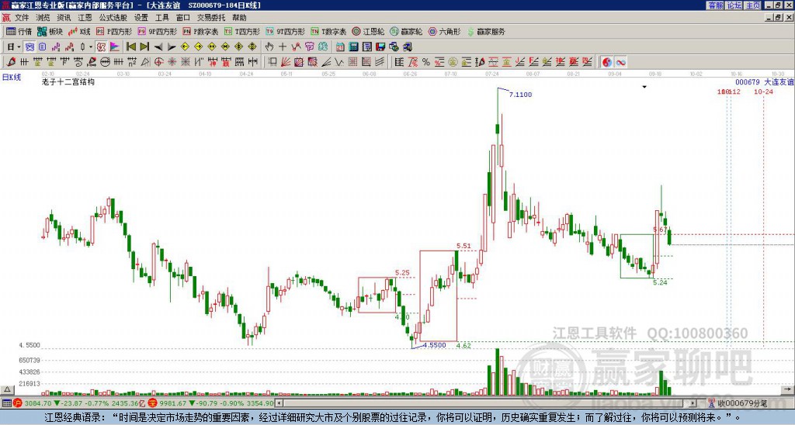Open the P数字表 tool
The height and width of the screenshot is (425, 795).
(200, 31)
